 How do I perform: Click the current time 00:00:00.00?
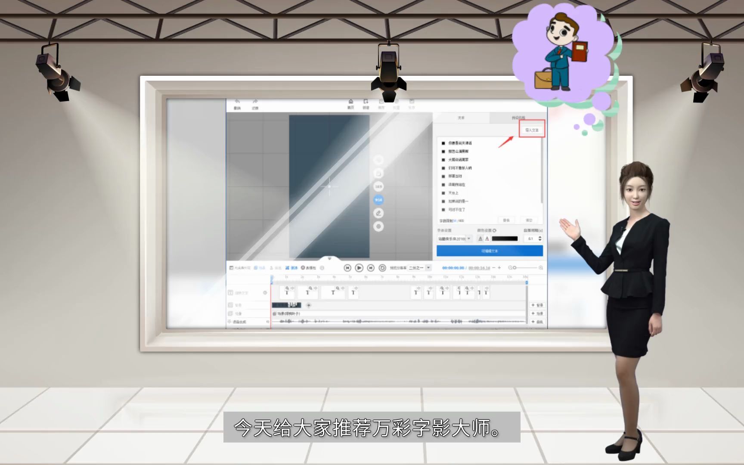click(x=453, y=268)
